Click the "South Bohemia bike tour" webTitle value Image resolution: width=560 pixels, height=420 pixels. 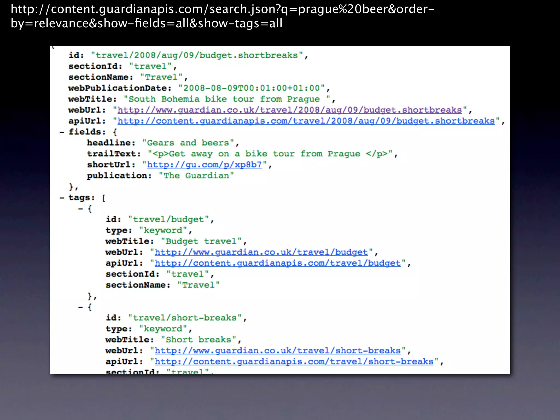point(227,99)
